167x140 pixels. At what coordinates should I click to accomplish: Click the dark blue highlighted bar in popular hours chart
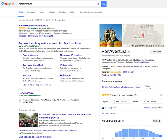(160, 136)
